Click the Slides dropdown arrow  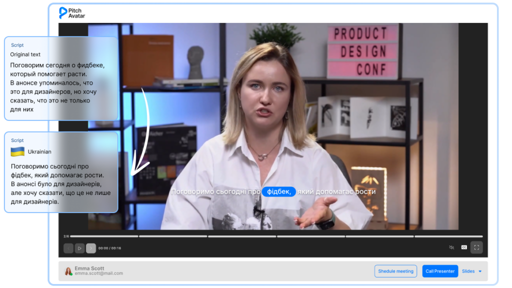click(480, 271)
